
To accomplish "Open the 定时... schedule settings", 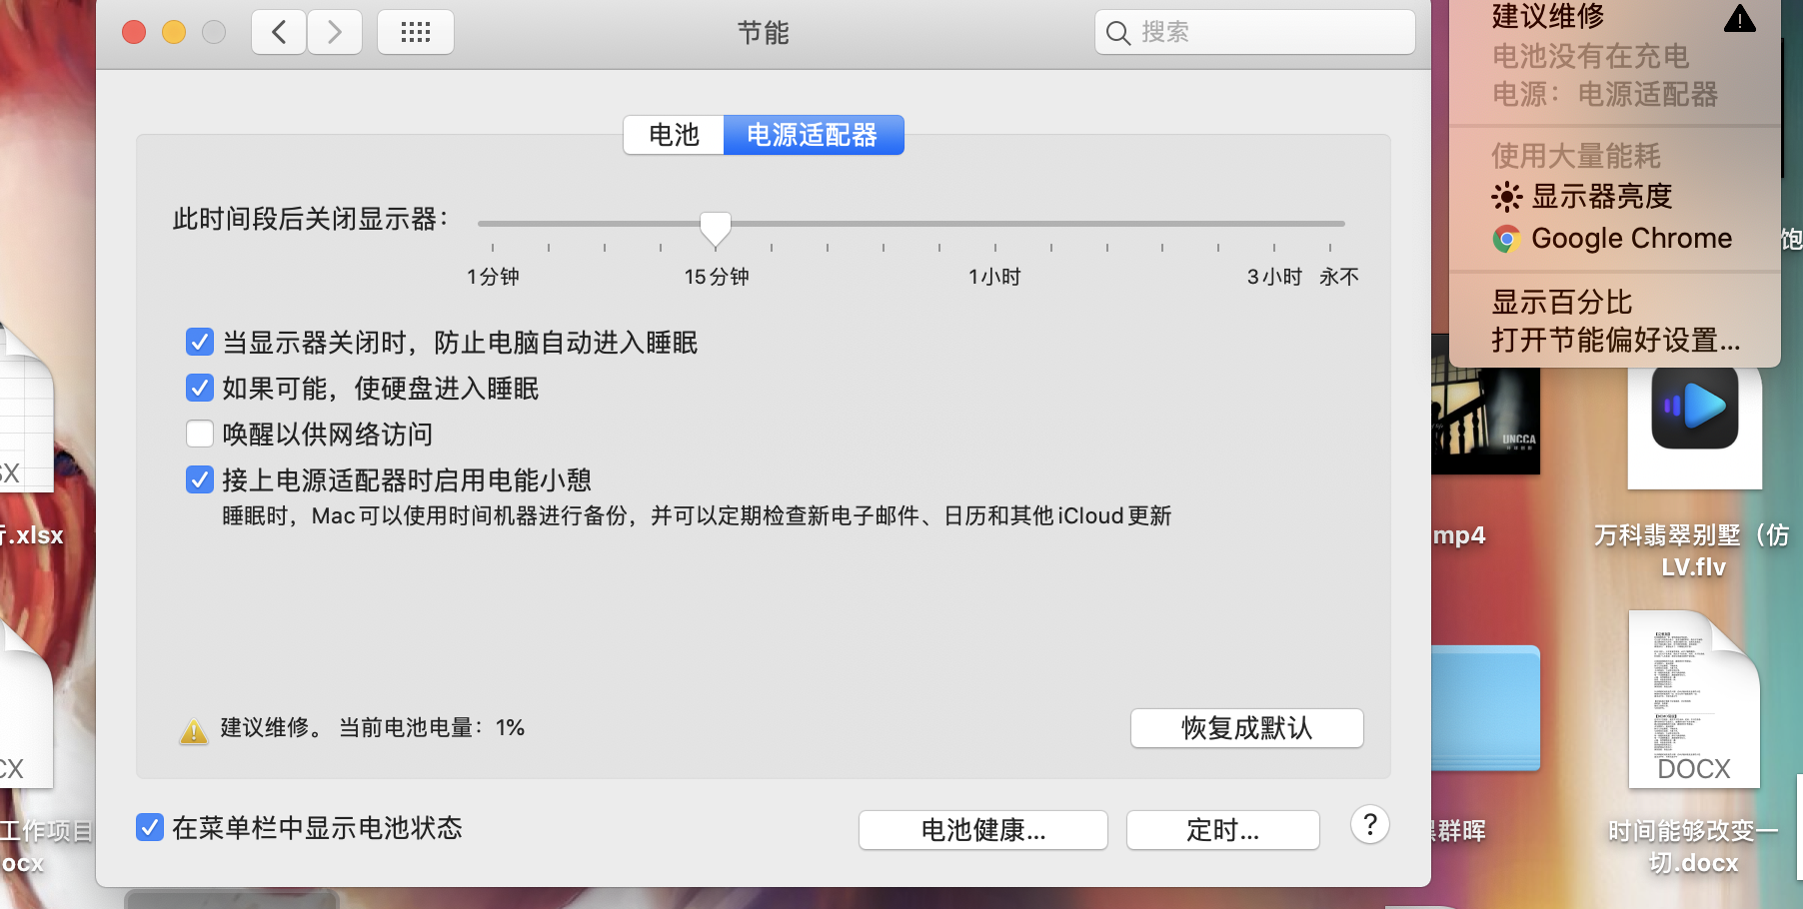I will (1223, 830).
